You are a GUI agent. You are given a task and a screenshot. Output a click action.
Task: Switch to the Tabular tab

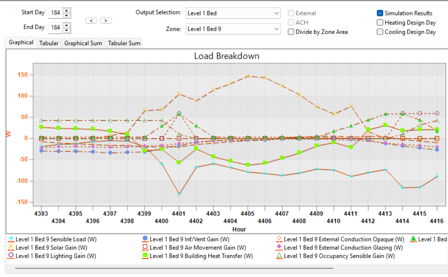tap(49, 43)
